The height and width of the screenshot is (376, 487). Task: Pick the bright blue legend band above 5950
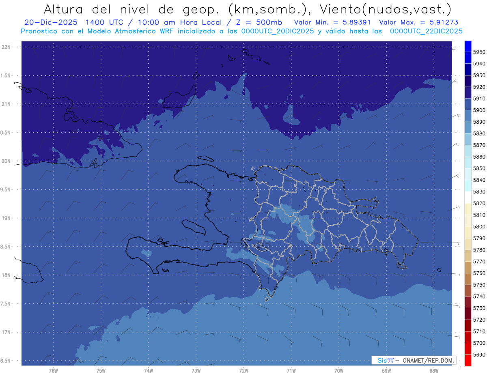pyautogui.click(x=468, y=46)
